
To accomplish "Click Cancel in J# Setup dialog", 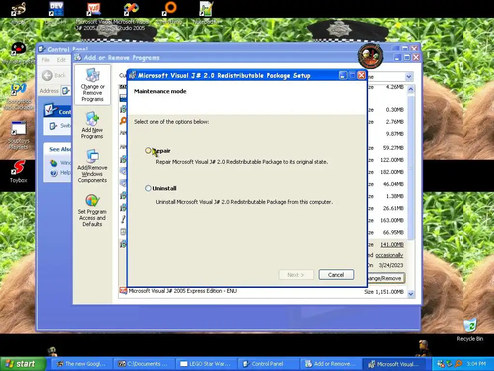I will tap(336, 275).
